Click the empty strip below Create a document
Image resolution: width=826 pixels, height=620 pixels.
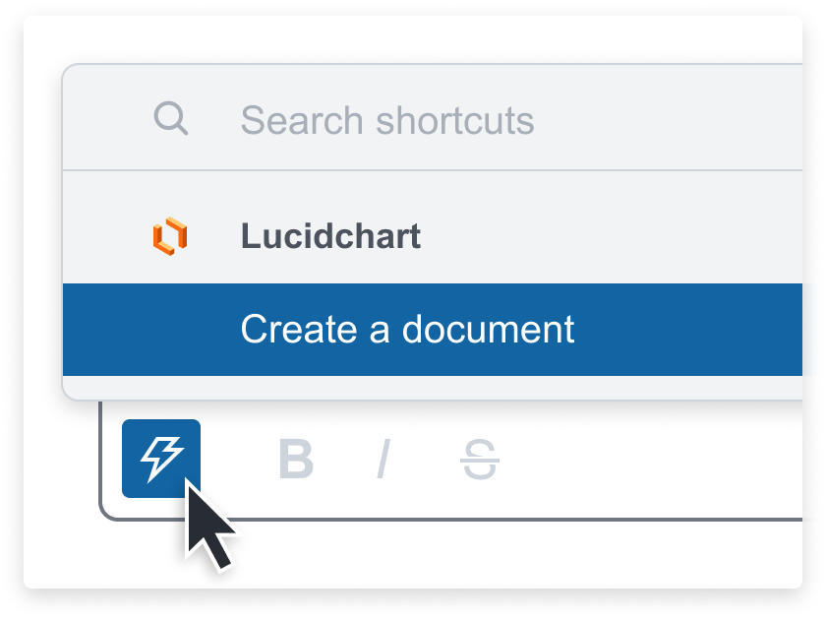[433, 387]
